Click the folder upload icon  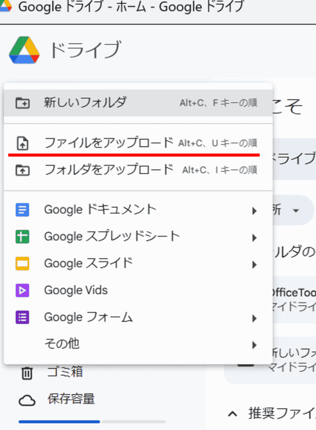coord(22,170)
